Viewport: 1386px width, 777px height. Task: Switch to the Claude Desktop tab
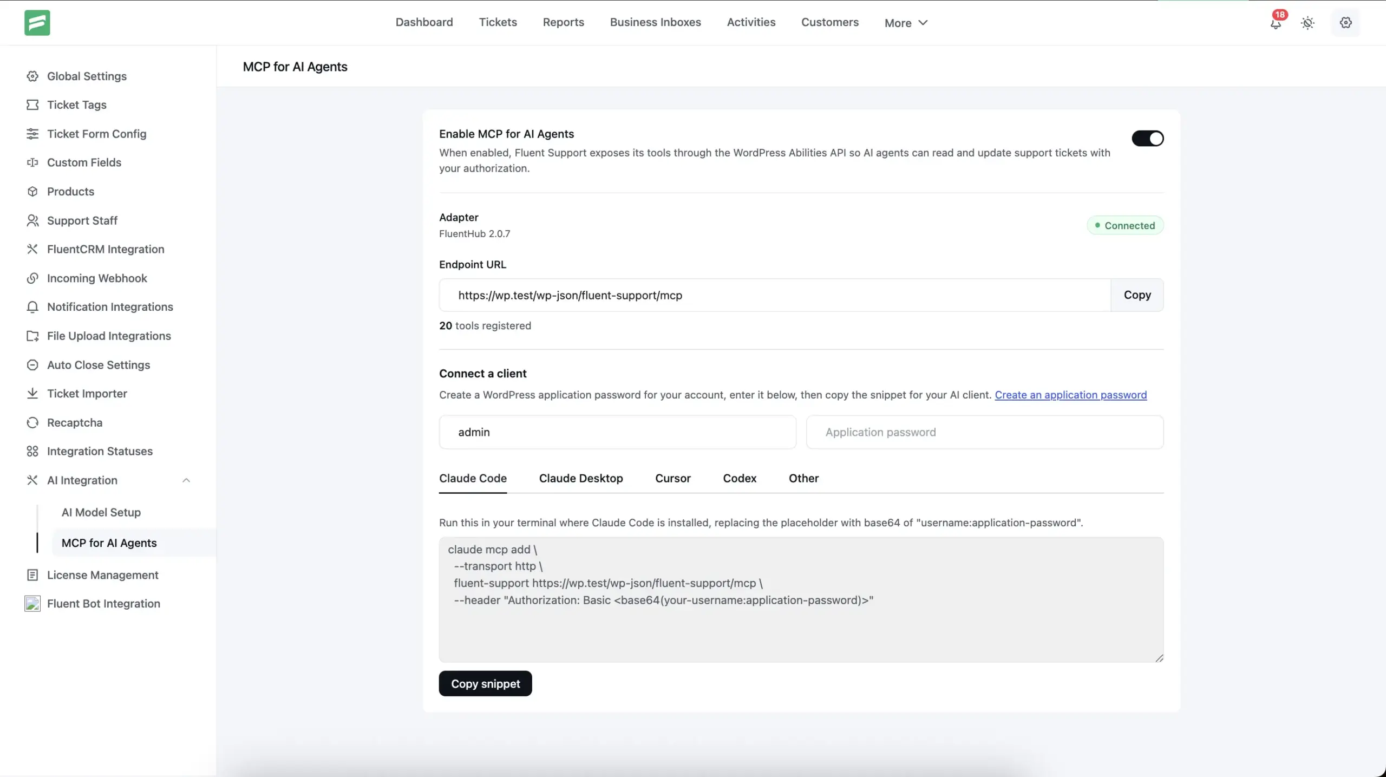pyautogui.click(x=581, y=479)
